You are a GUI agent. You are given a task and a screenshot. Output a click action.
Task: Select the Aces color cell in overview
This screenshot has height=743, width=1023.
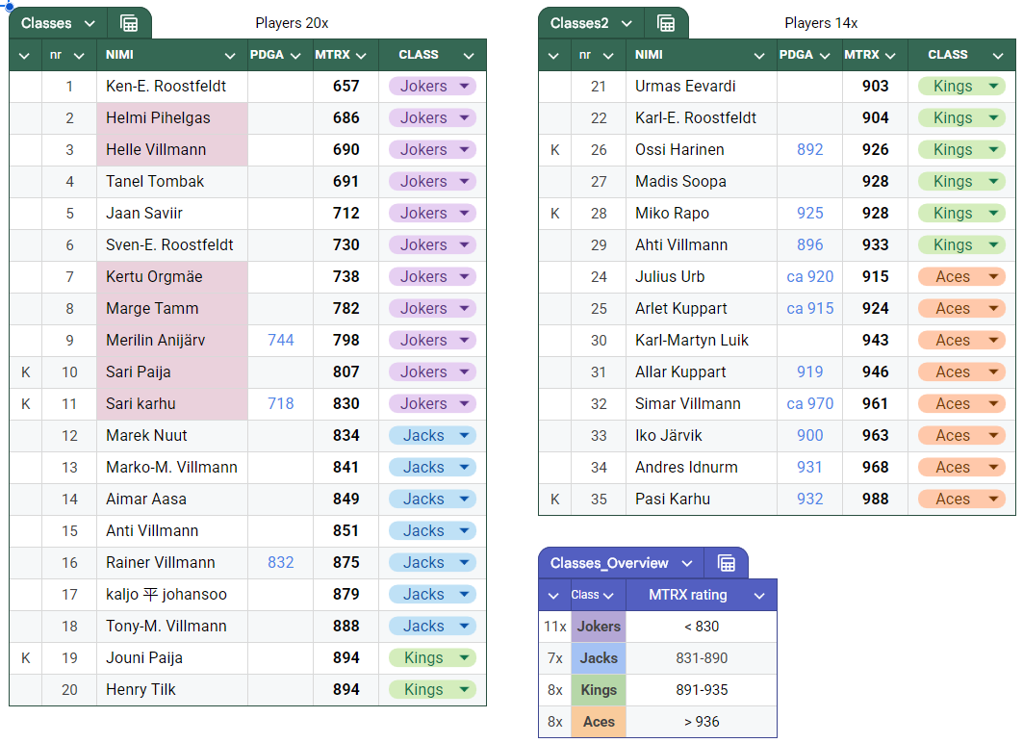pyautogui.click(x=599, y=722)
